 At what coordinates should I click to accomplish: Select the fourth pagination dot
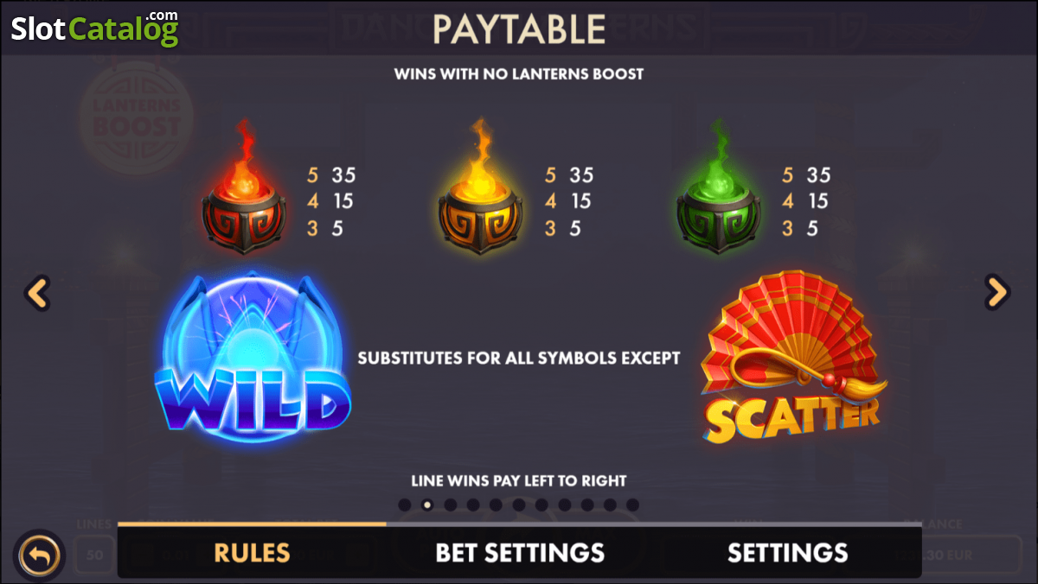473,505
